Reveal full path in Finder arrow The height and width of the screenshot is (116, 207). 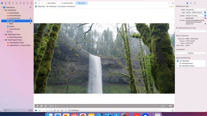[205, 24]
